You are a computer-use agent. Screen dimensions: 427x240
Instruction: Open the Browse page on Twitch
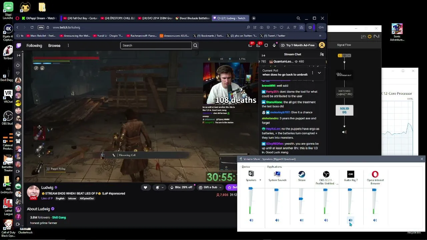54,46
